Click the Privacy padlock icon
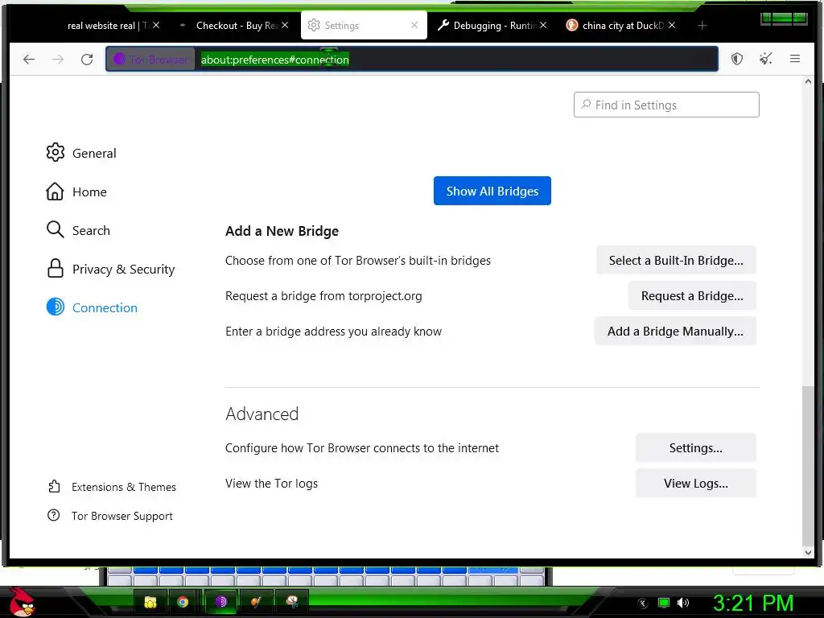This screenshot has height=618, width=824. coord(56,268)
